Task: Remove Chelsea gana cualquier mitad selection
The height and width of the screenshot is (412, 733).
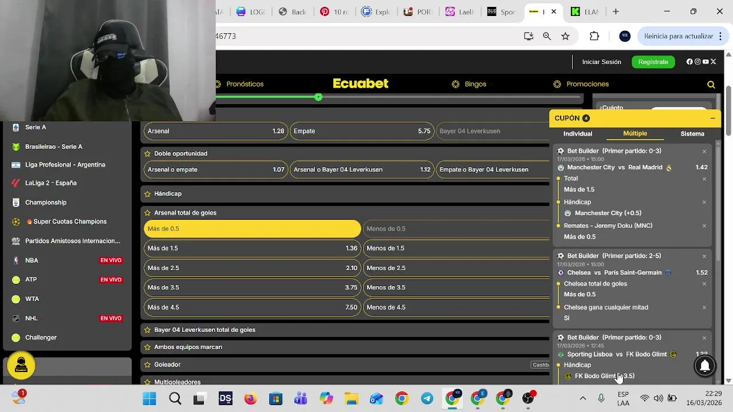Action: 704,308
